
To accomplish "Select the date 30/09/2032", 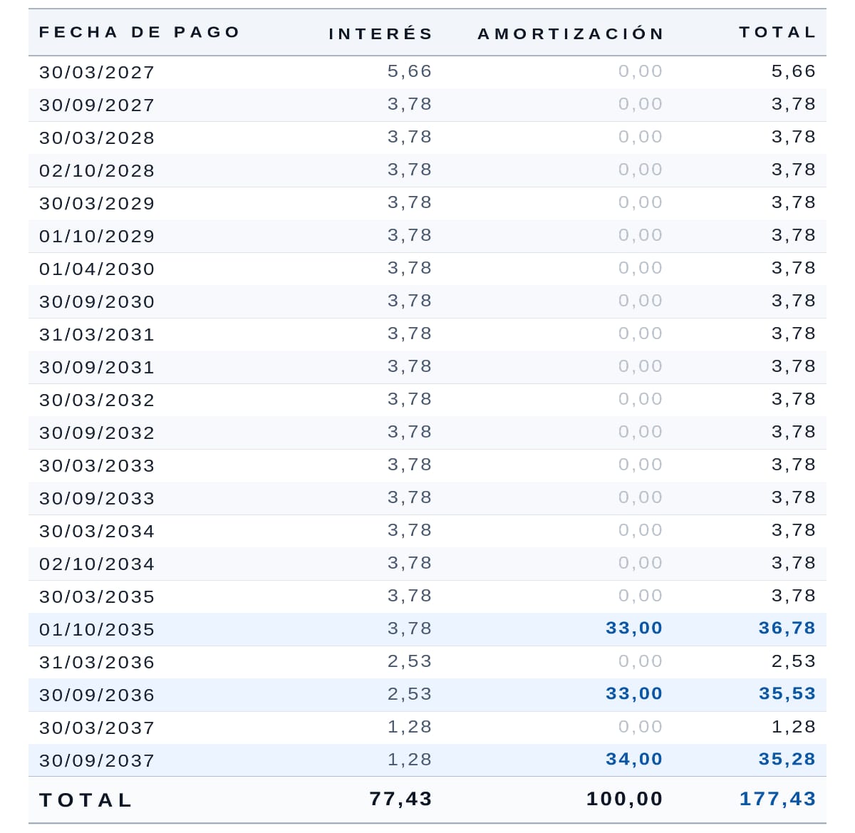I will (x=97, y=433).
